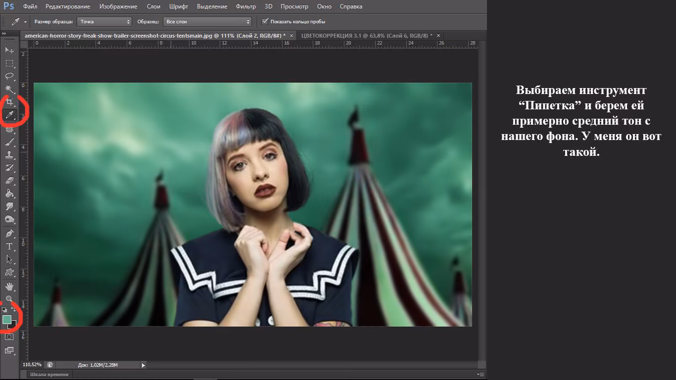Select the Smudge tool
676x380 pixels.
click(9, 207)
